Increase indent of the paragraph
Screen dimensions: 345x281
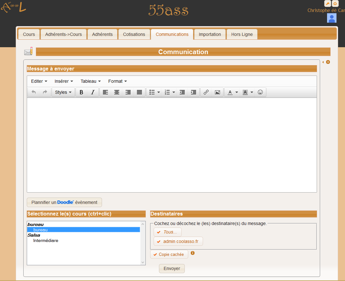pos(194,92)
